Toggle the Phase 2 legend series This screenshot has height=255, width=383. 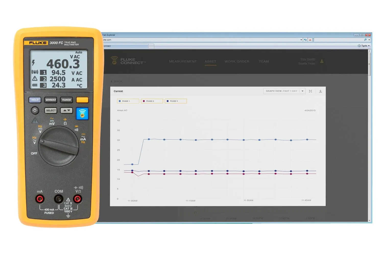[152, 101]
